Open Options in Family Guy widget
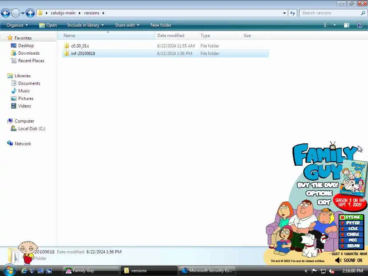 [x=319, y=193]
